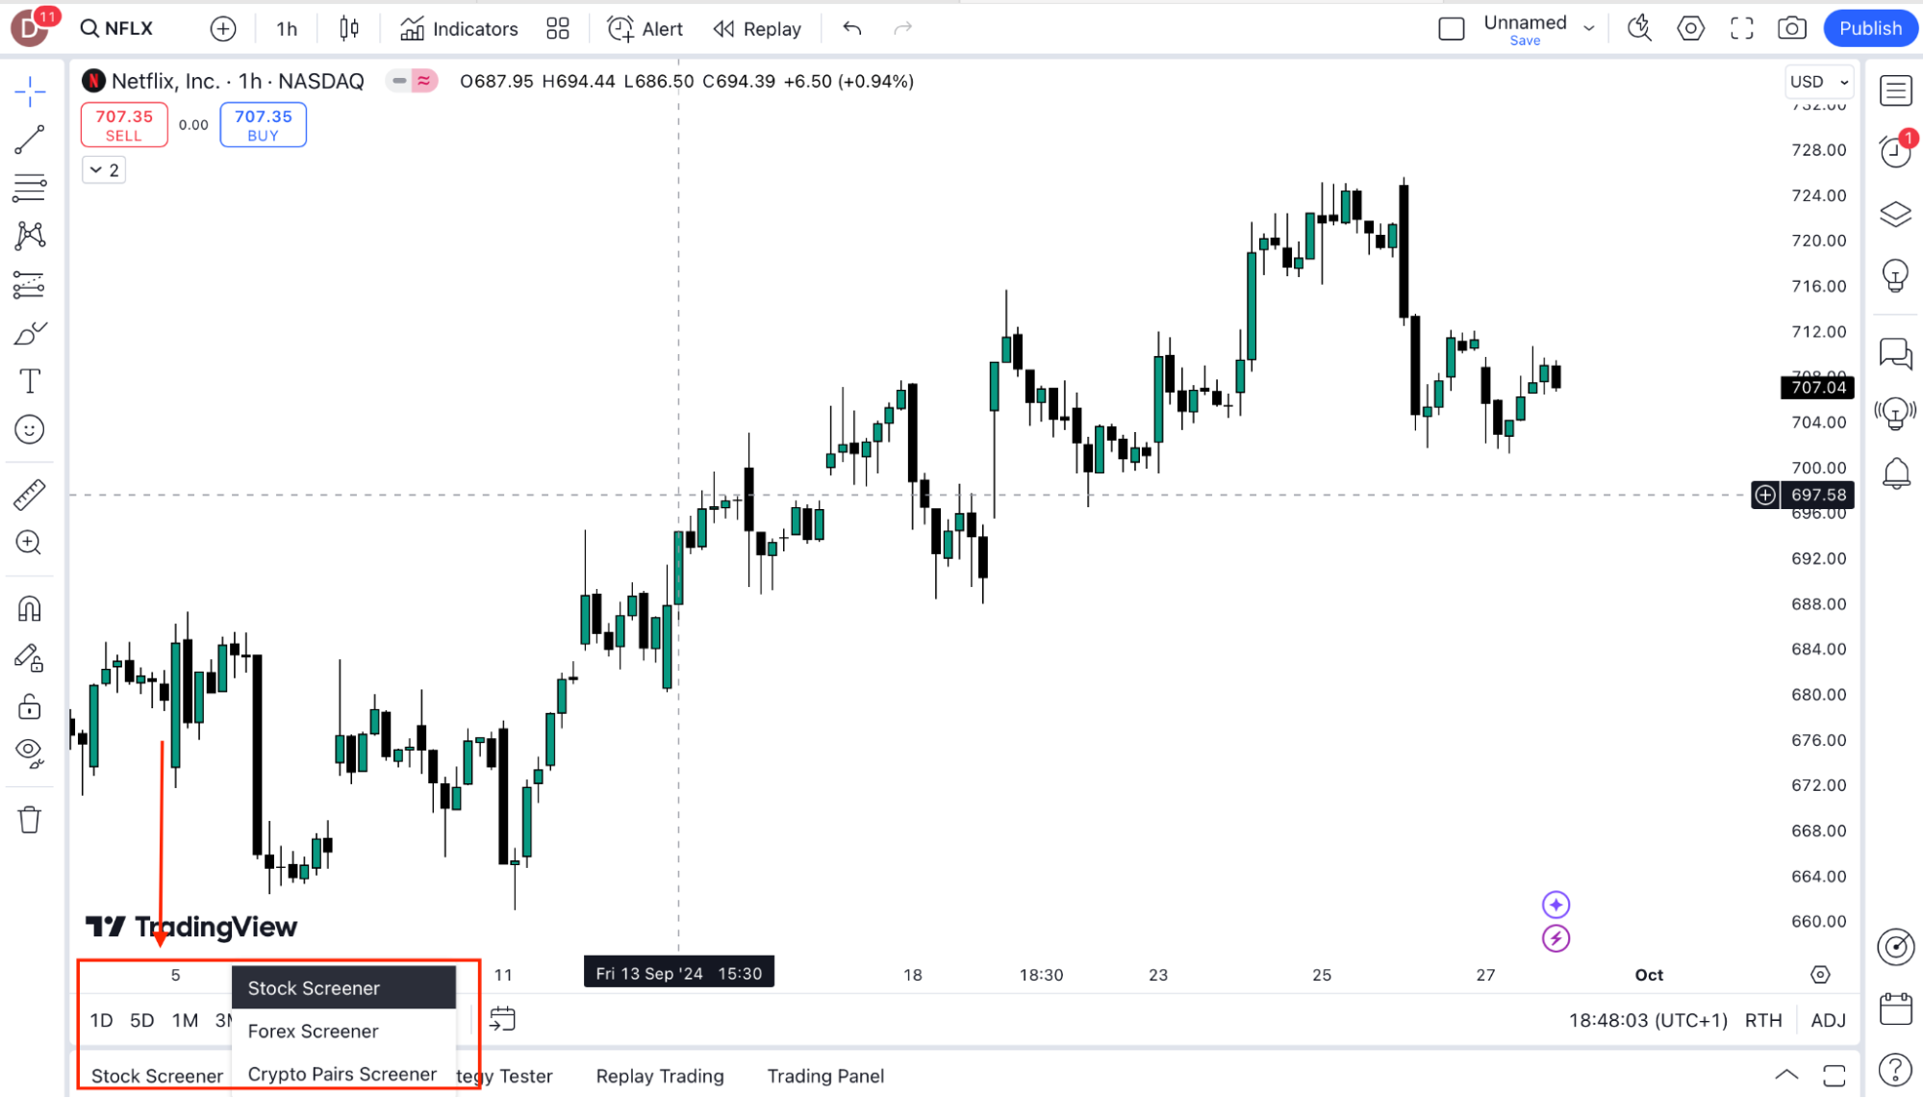Screen dimensions: 1923x1098
Task: Open the emoji icons tool
Action: (30, 430)
